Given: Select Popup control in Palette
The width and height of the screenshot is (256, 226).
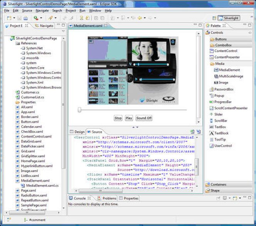Looking at the screenshot, I should point(217,95).
